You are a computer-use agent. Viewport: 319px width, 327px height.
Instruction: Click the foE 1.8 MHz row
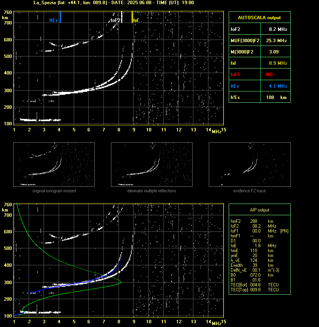[x=253, y=246]
